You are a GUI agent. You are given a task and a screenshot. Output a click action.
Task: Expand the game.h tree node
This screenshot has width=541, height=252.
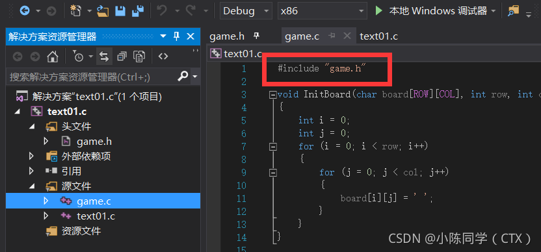pos(46,141)
